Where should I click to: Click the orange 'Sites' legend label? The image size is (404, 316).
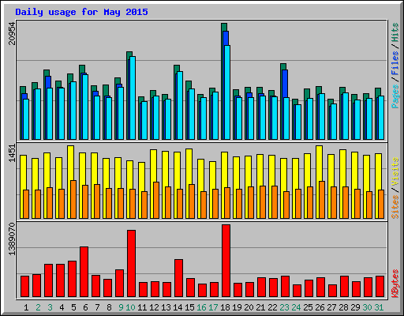click(395, 207)
